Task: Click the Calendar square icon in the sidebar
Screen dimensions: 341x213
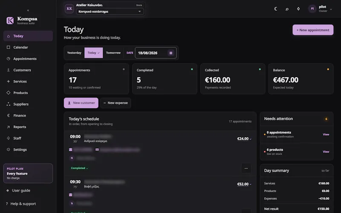Action: coord(8,47)
